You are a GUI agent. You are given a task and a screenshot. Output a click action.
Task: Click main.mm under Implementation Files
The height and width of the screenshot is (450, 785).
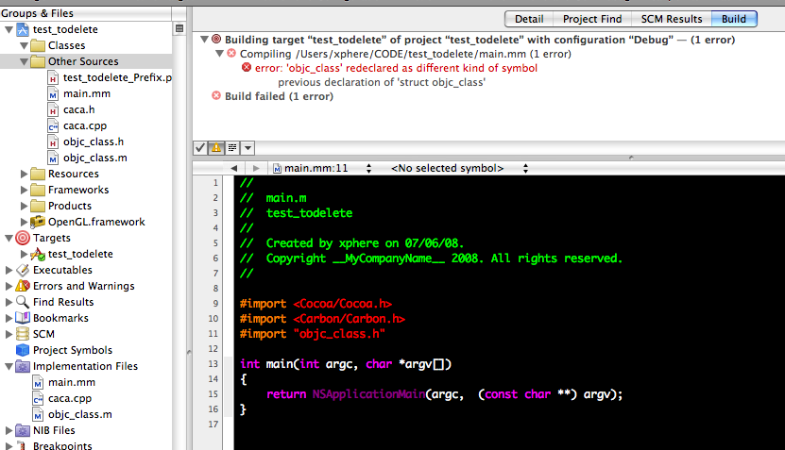pos(72,382)
